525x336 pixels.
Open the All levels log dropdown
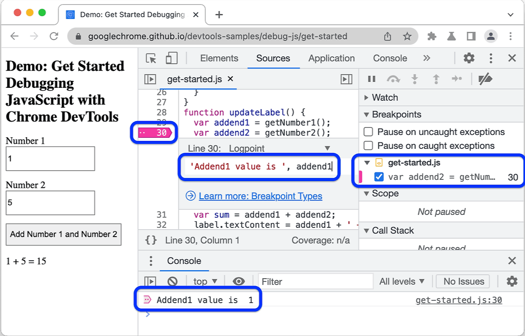402,281
